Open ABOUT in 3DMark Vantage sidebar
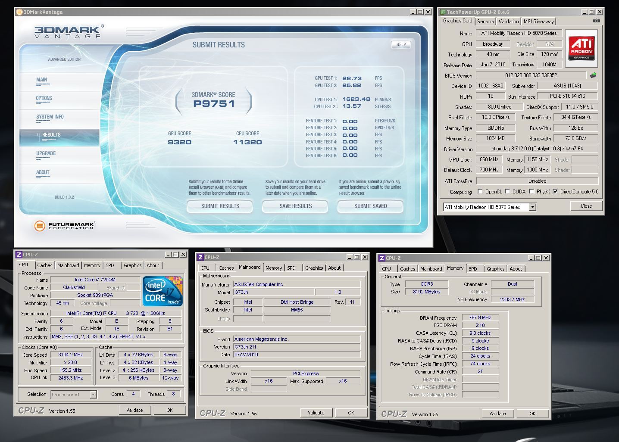This screenshot has width=619, height=442. tap(43, 172)
